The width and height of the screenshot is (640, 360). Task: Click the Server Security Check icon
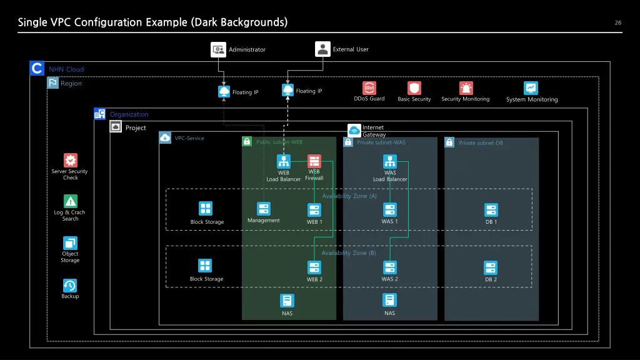pyautogui.click(x=70, y=160)
